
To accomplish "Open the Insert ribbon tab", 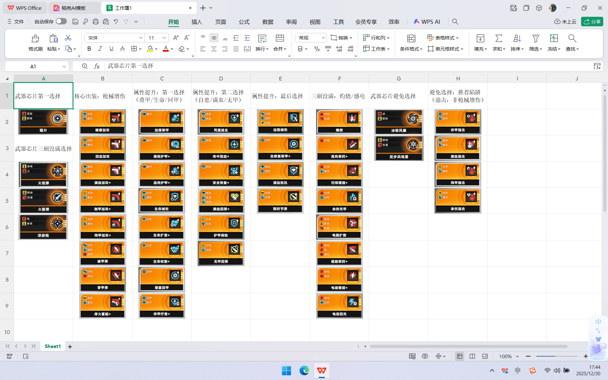I will 197,22.
